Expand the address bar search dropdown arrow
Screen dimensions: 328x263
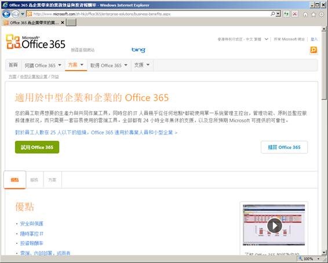click(278, 14)
